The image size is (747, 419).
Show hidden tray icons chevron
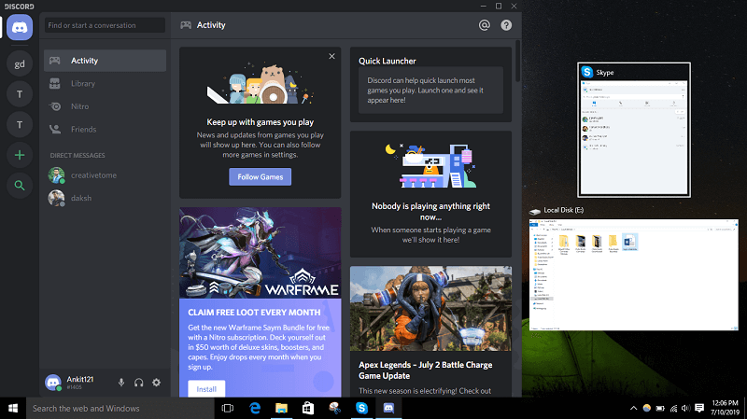coord(633,408)
